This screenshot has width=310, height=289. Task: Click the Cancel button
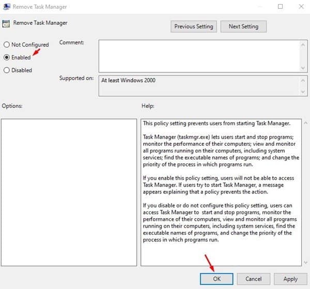click(254, 279)
